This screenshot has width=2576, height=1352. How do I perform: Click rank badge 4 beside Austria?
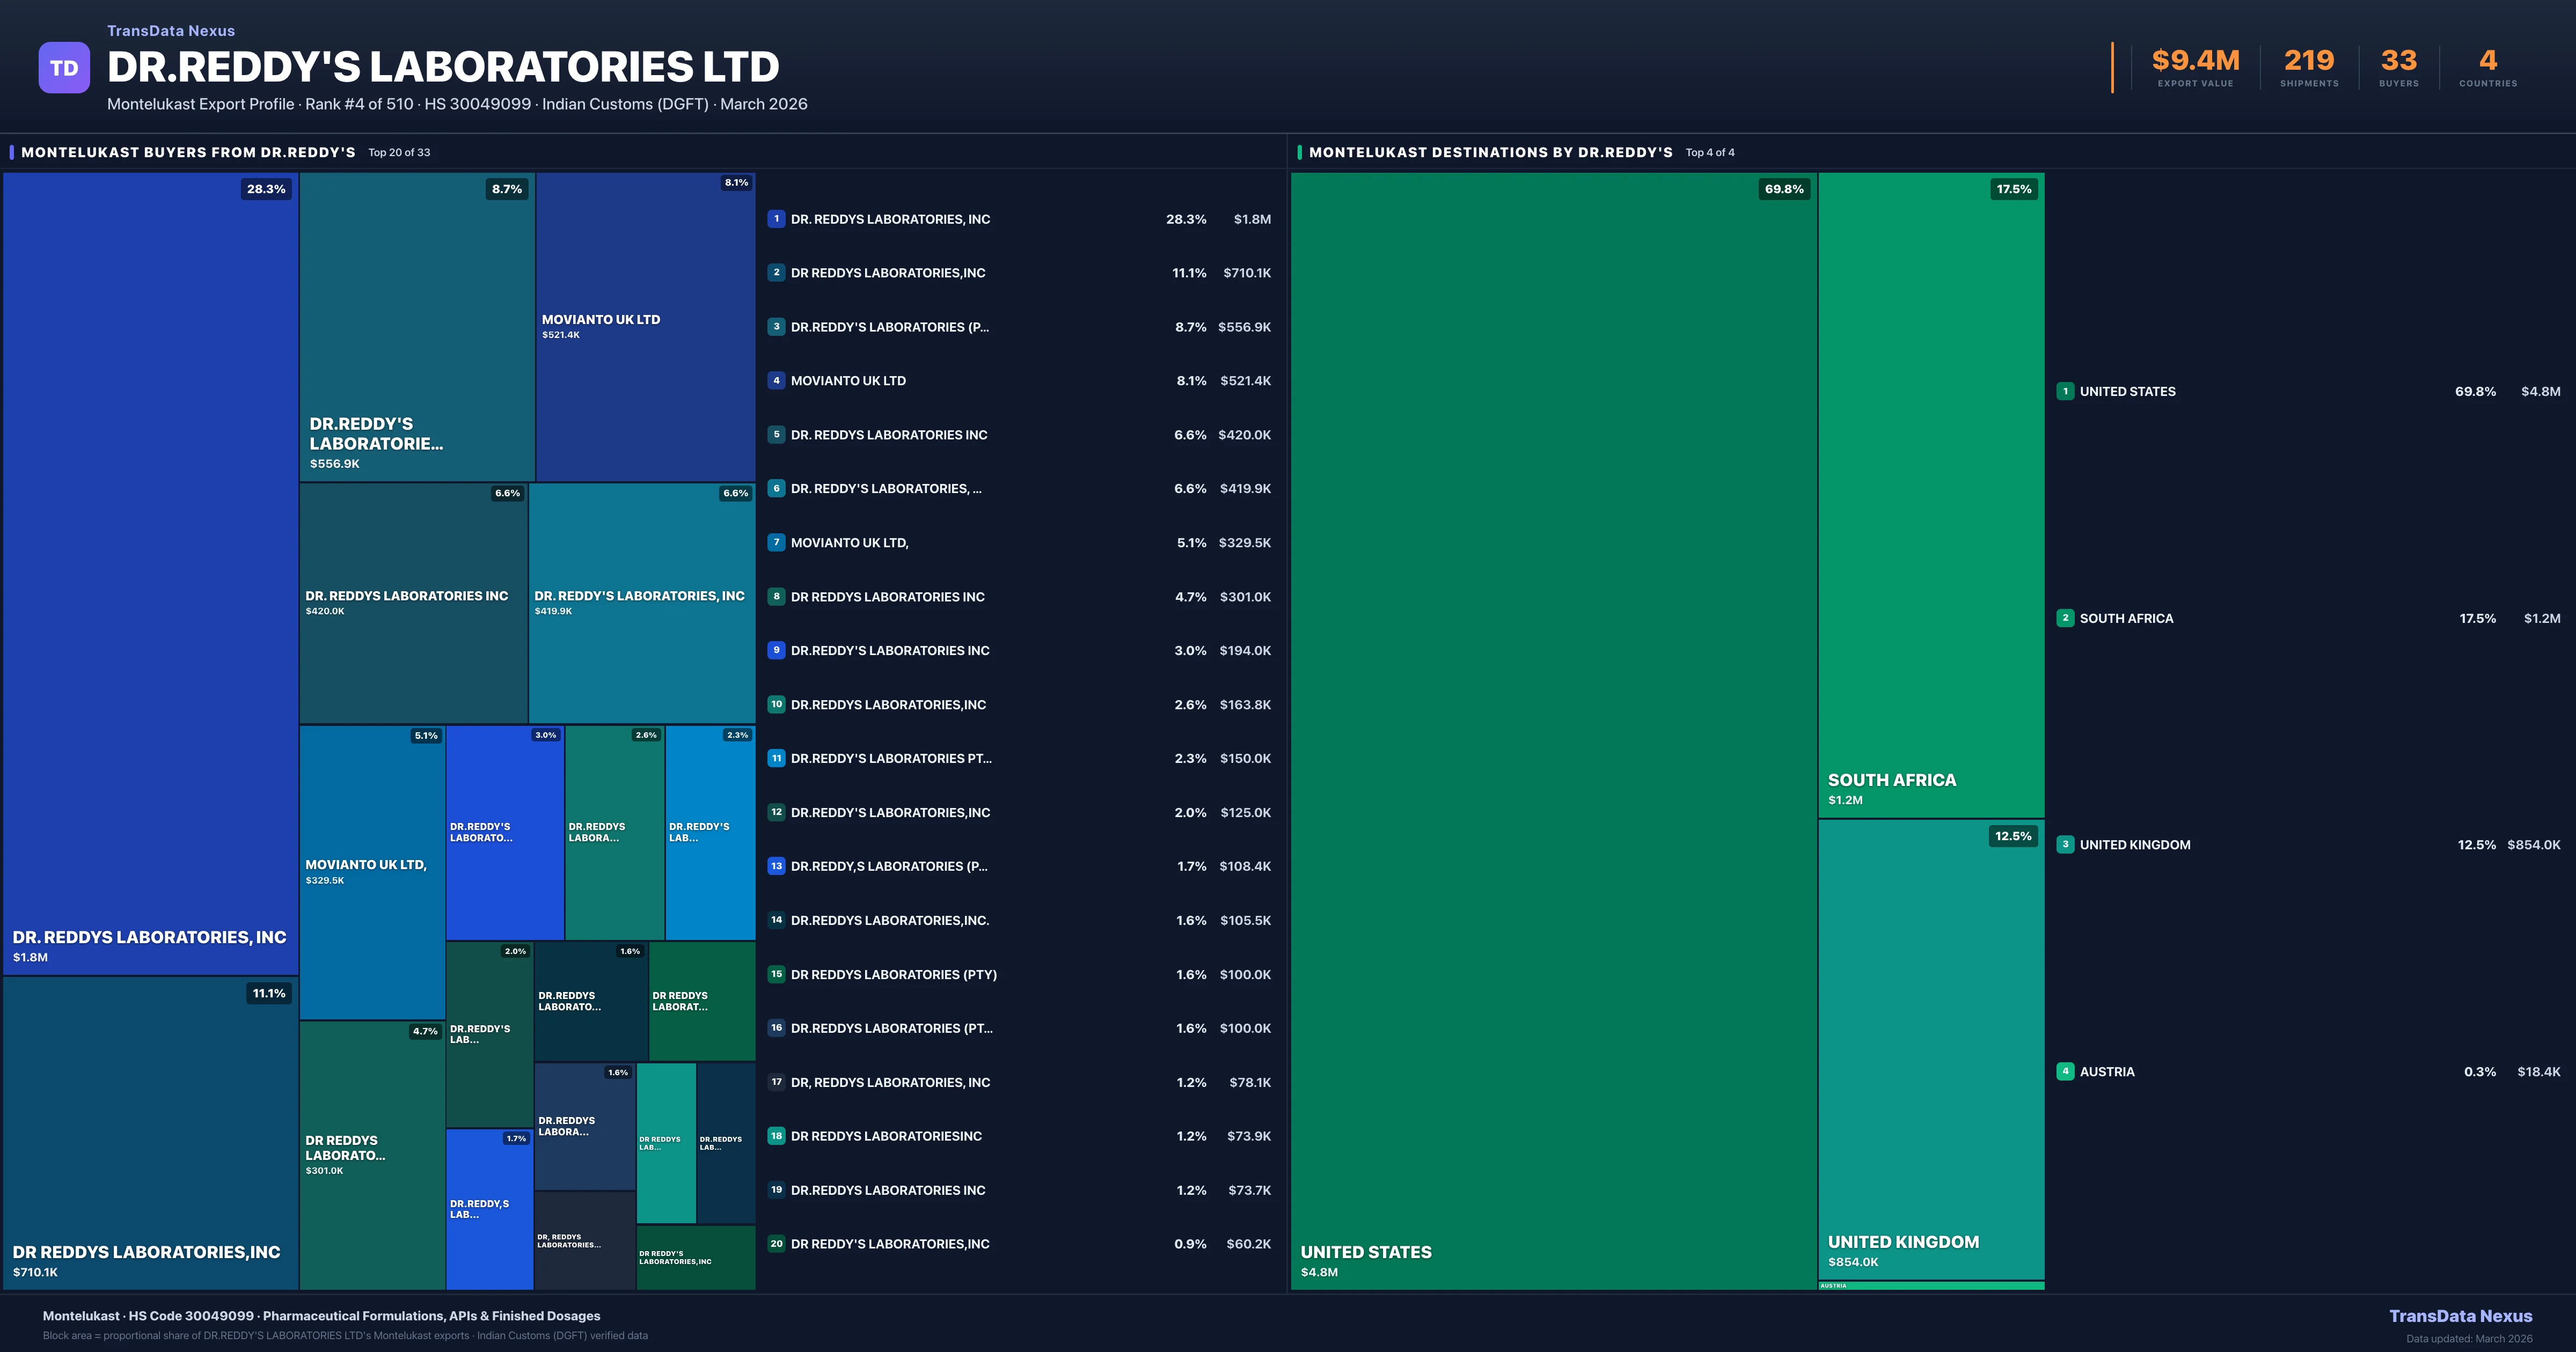(2065, 1072)
